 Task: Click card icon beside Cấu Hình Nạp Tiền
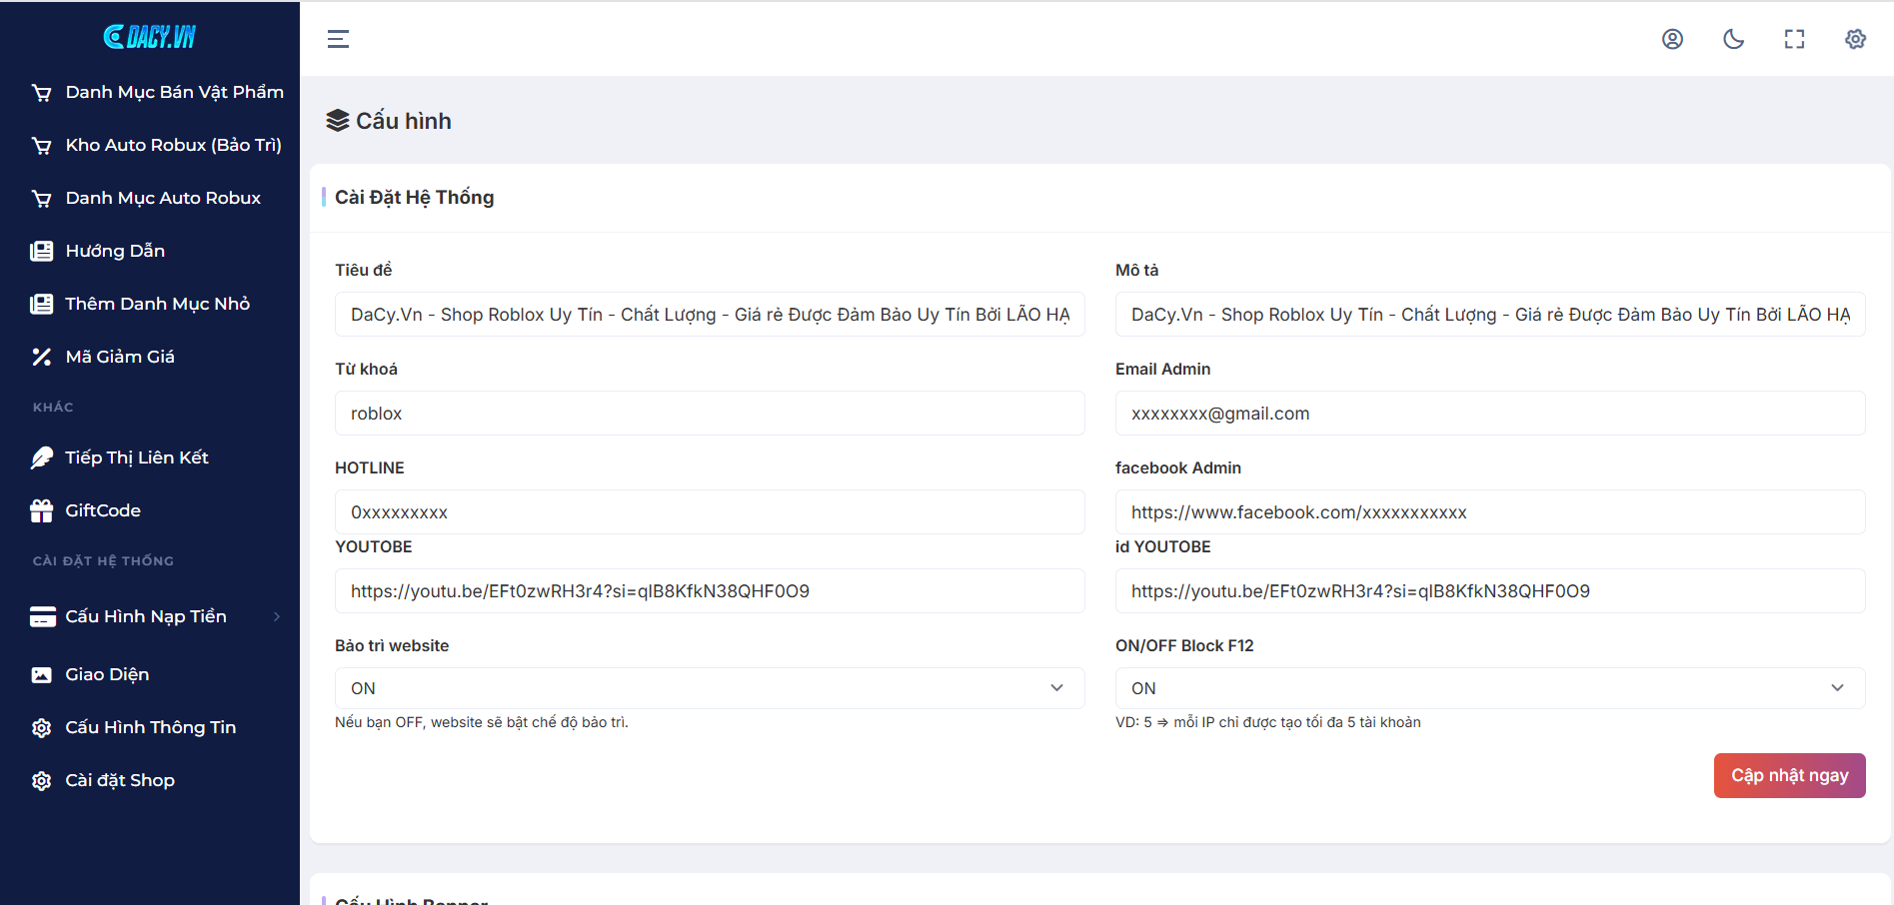(x=42, y=616)
